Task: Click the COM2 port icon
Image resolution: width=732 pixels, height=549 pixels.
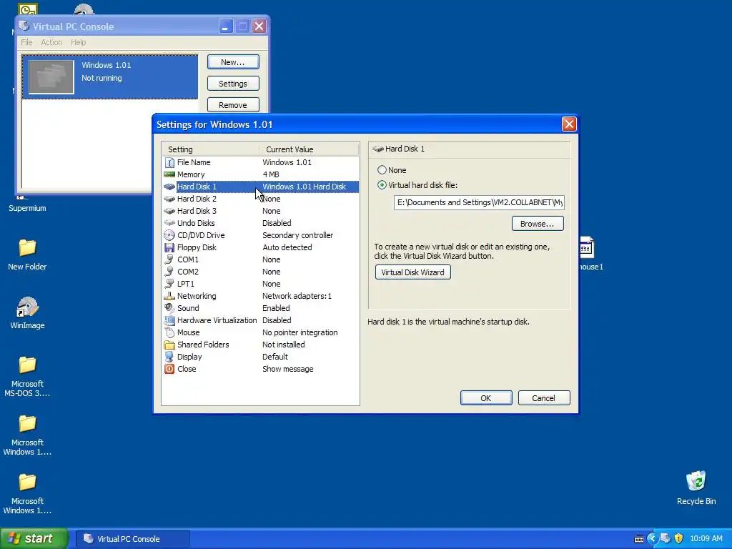Action: point(169,272)
